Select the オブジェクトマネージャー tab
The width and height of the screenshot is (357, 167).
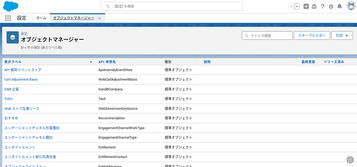point(74,18)
